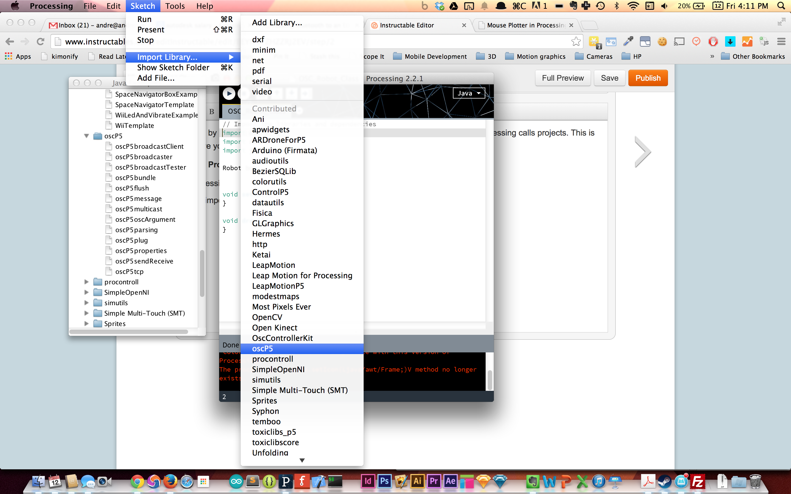
Task: Show more bookmarks with the chevron
Action: (712, 57)
